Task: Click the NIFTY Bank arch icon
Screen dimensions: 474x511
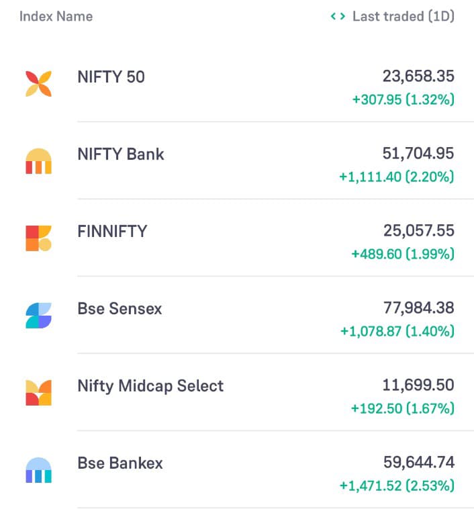Action: point(38,161)
